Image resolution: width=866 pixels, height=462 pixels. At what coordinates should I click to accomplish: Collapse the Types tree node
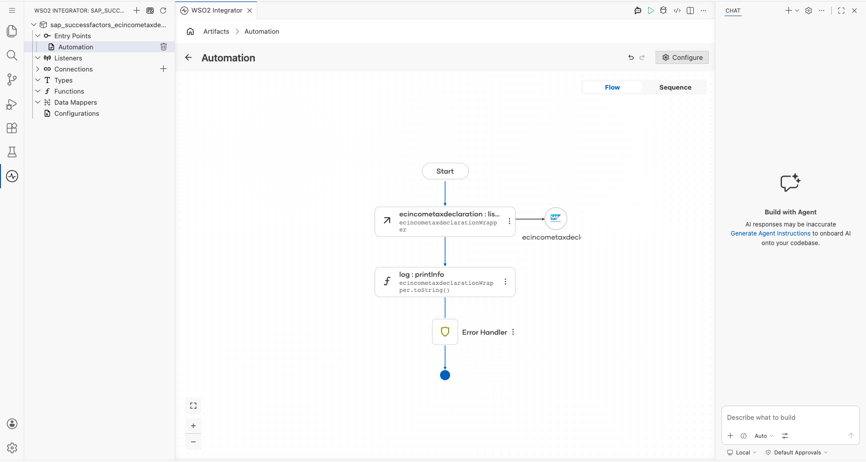coord(38,80)
